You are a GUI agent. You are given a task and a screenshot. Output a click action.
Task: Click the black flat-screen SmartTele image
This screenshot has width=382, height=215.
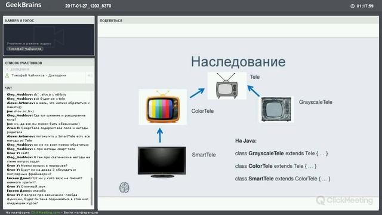point(162,162)
